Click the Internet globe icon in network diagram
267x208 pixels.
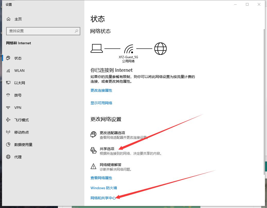[x=161, y=48]
